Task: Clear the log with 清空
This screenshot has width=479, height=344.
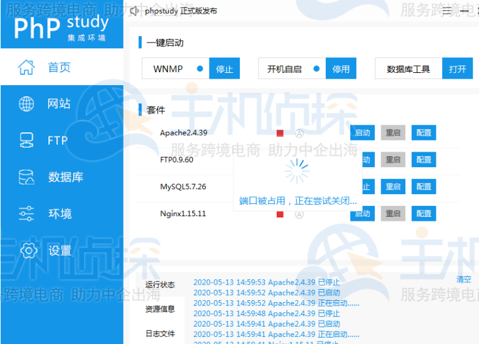Action: pos(463,279)
